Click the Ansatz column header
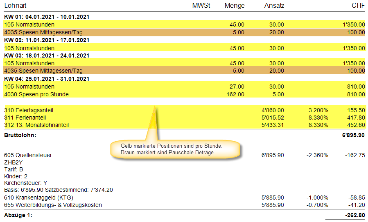The width and height of the screenshot is (368, 222). 274,6
